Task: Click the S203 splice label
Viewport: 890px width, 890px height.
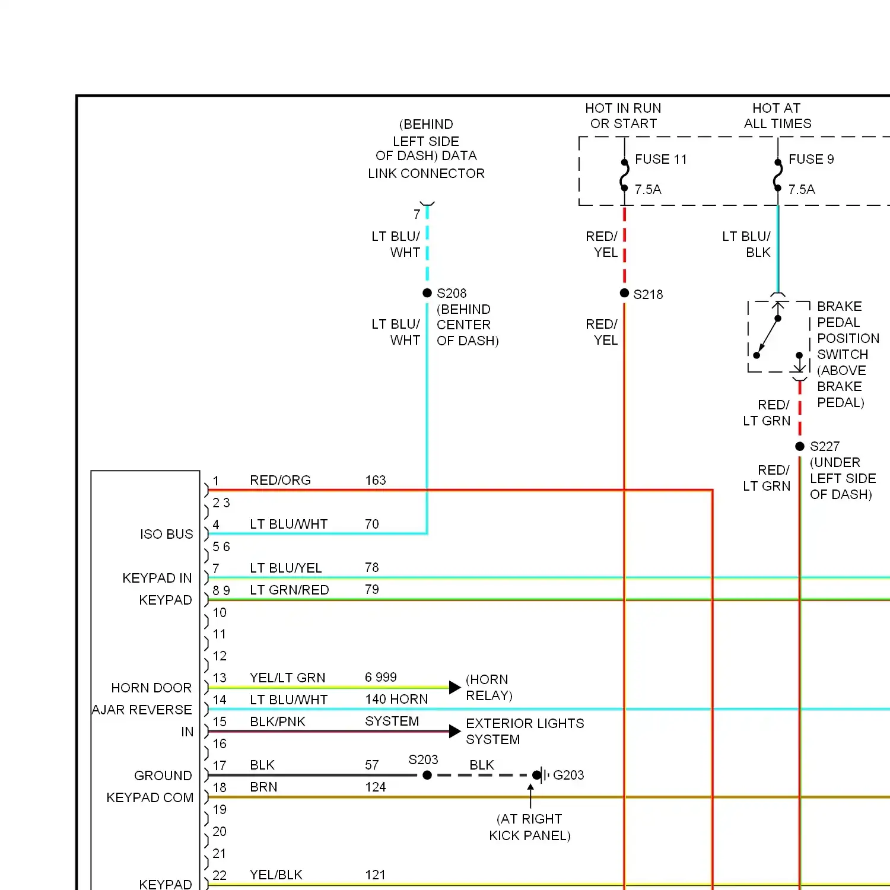Action: pos(423,759)
